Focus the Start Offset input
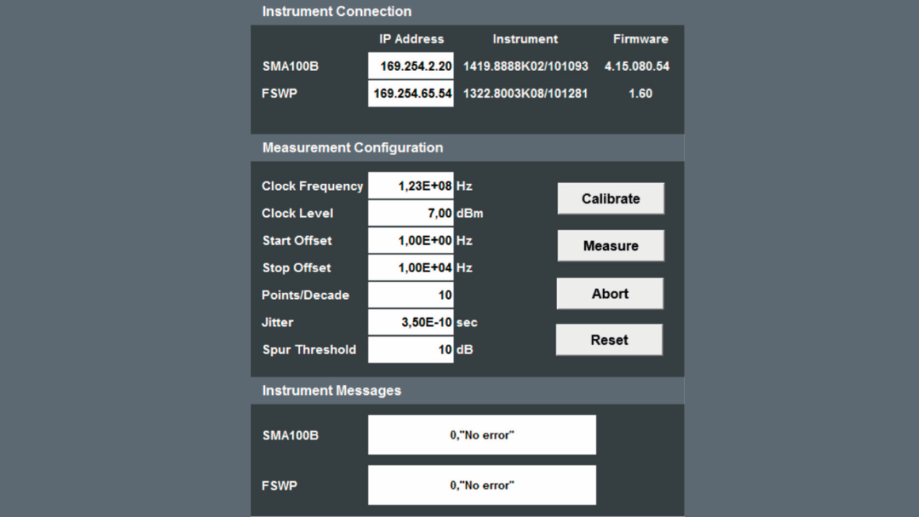This screenshot has width=919, height=517. 411,241
